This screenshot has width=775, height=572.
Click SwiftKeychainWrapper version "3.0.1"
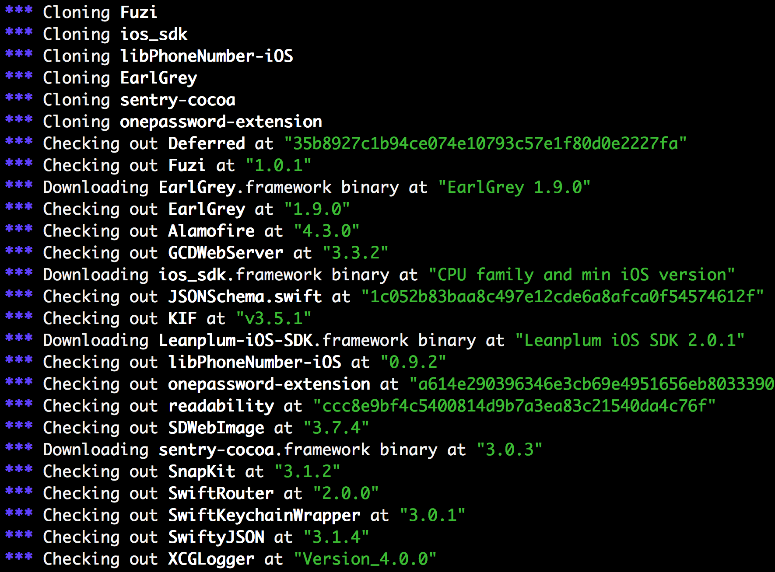pos(432,515)
